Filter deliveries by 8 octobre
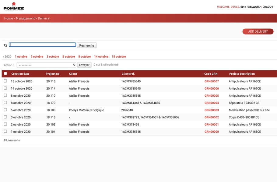 (x=84, y=57)
